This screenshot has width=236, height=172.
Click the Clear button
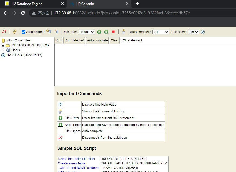point(115,40)
